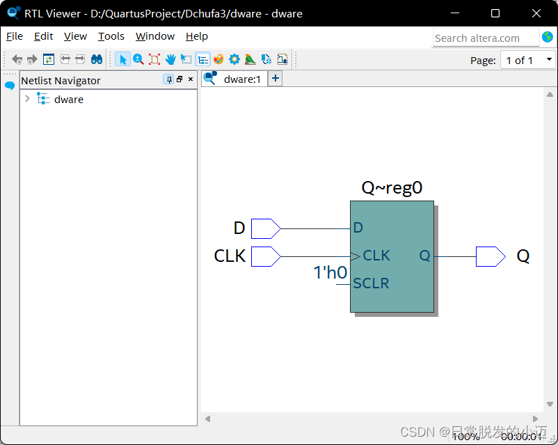The height and width of the screenshot is (445, 558).
Task: Open the Help menu
Action: click(197, 36)
